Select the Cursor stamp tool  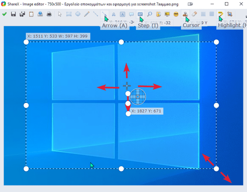(x=185, y=14)
